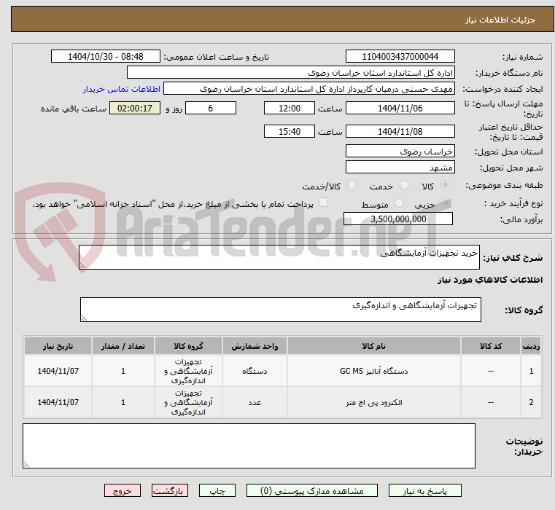The height and width of the screenshot is (510, 555).
Task: Click the جزئیات اطلاعات نیاز page title
Action: pos(500,20)
